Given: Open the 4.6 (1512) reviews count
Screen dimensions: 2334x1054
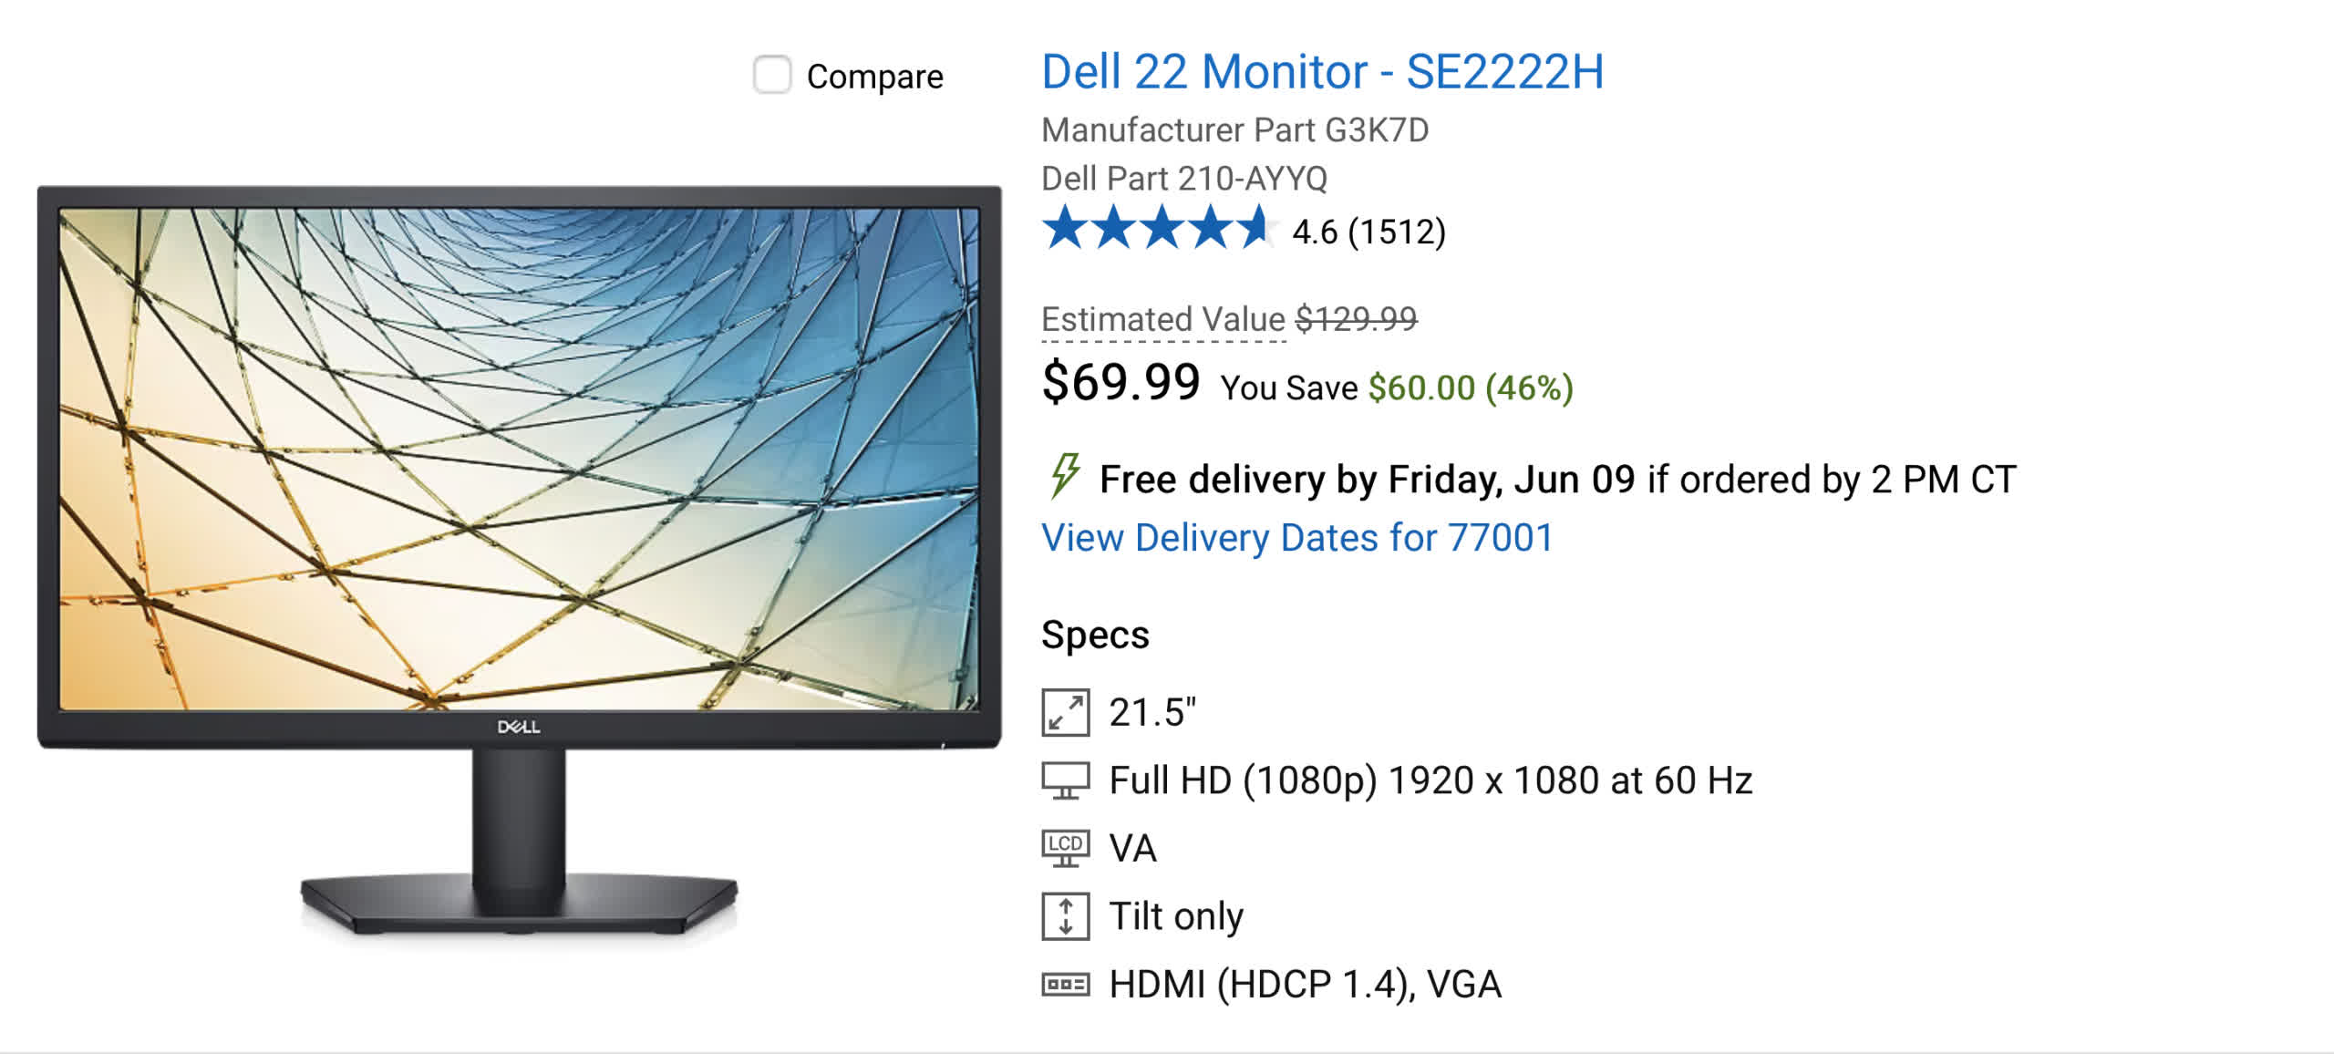Looking at the screenshot, I should (1368, 232).
